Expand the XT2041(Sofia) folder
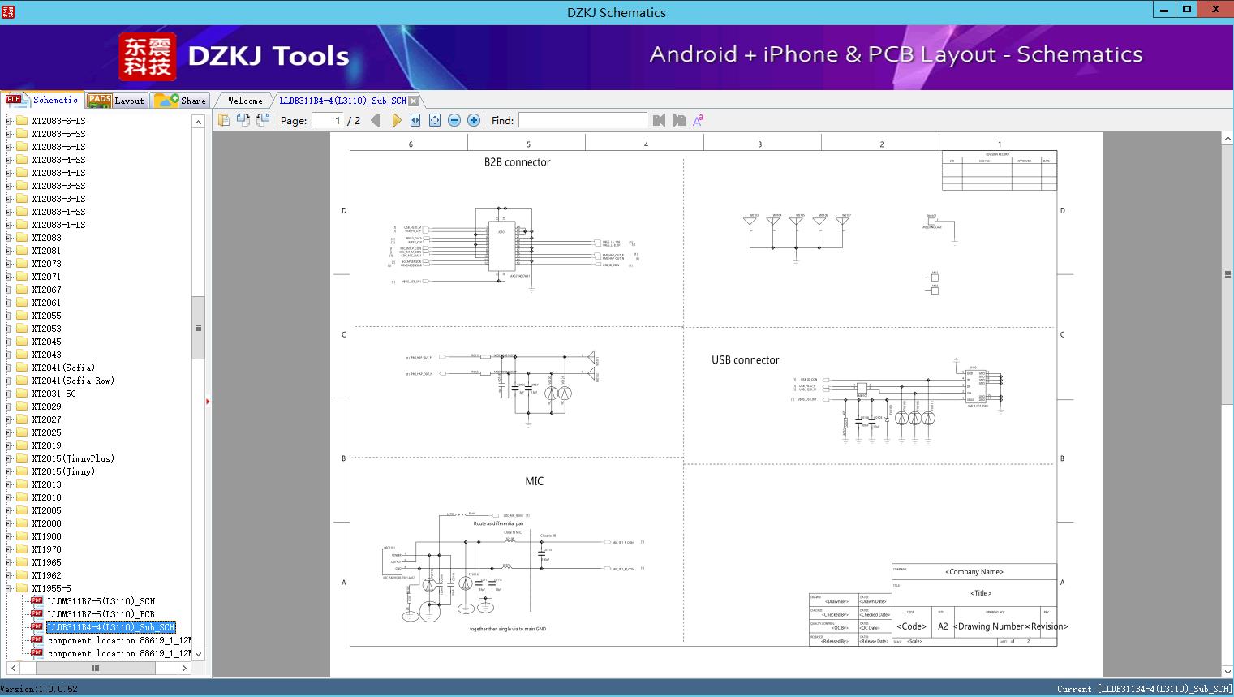The width and height of the screenshot is (1234, 697). point(9,368)
